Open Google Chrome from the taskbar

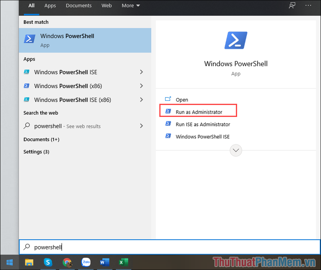67,262
